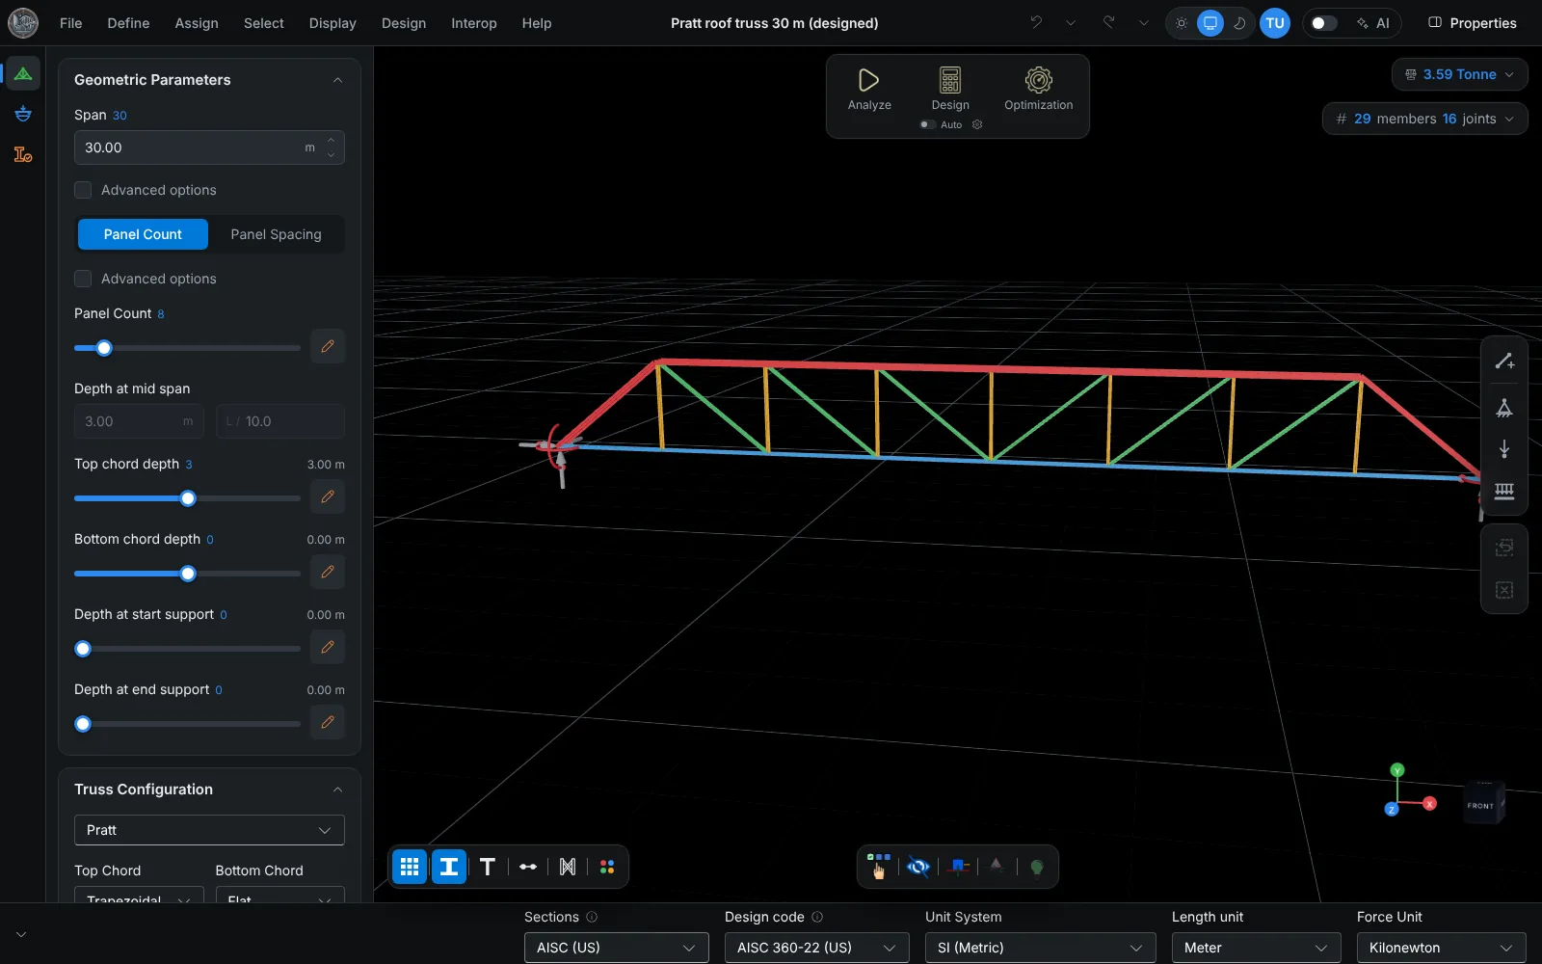This screenshot has width=1542, height=964.
Task: Edit Top chord depth with pencil button
Action: 328,496
